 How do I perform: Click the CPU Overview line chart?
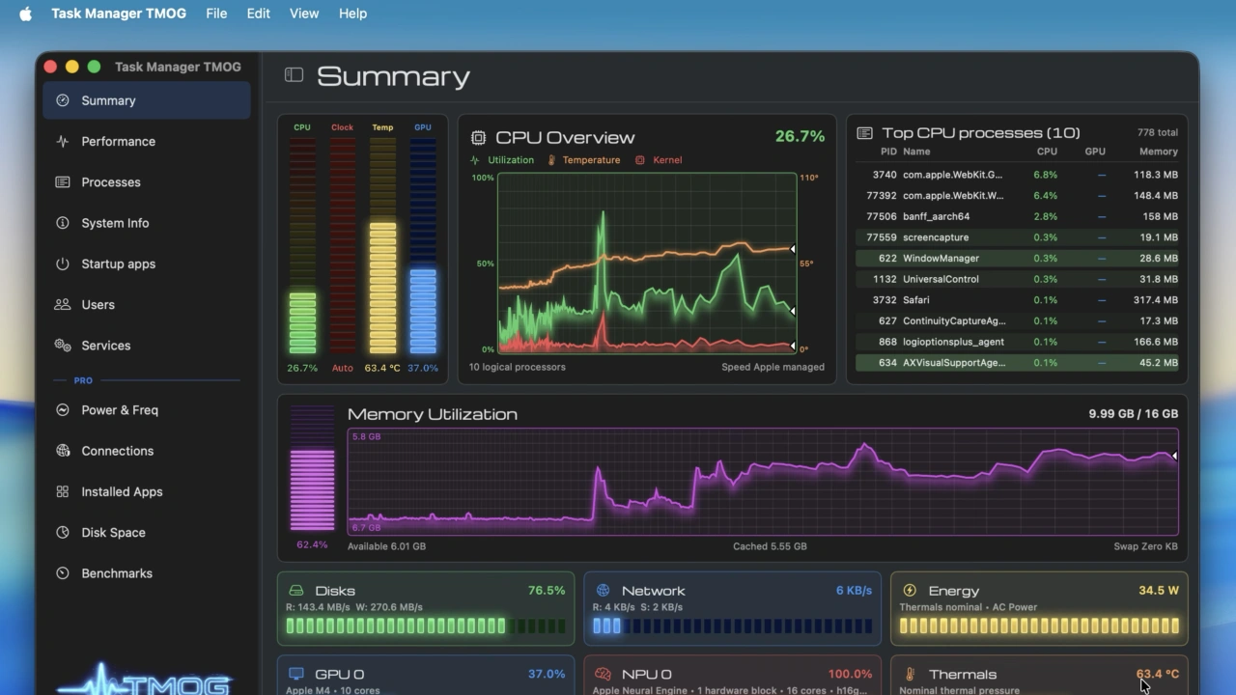click(647, 263)
